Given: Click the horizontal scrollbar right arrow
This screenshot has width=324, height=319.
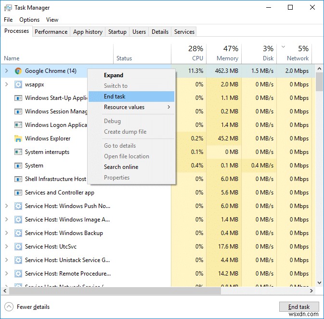Looking at the screenshot, I should pyautogui.click(x=311, y=291).
